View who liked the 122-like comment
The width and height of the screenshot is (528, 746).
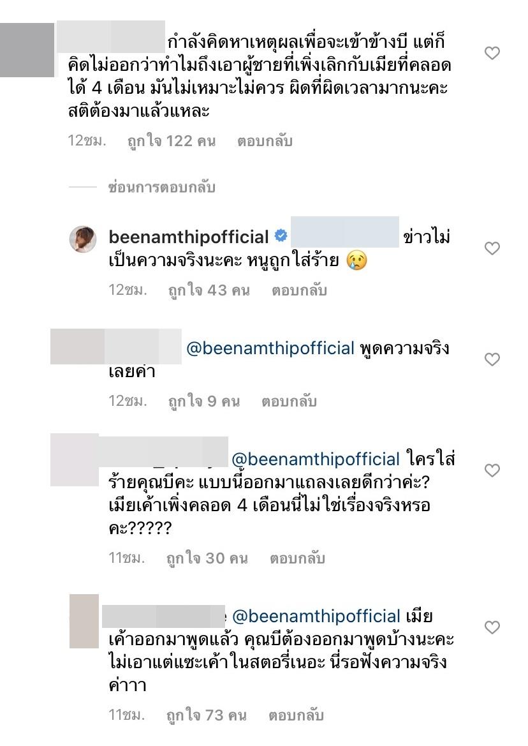pyautogui.click(x=172, y=141)
